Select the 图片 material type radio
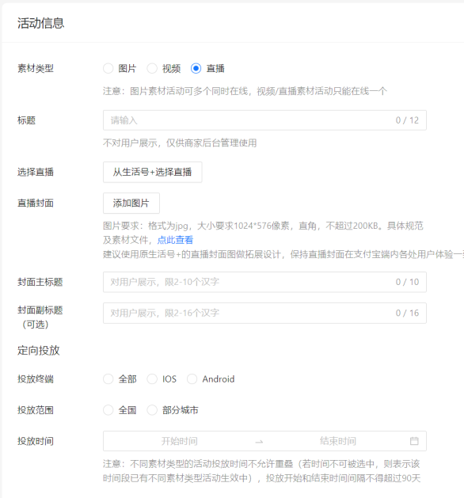Image resolution: width=464 pixels, height=498 pixels. point(108,68)
